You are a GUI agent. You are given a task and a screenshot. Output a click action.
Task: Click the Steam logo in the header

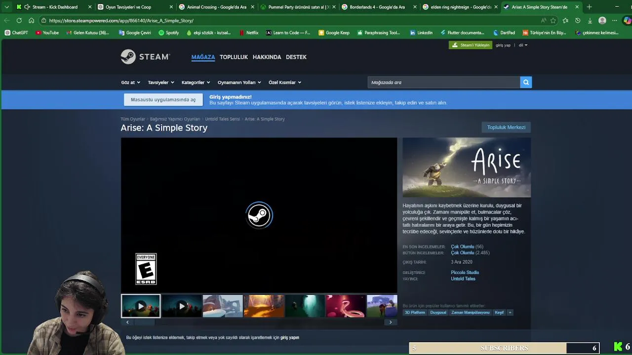coord(145,57)
